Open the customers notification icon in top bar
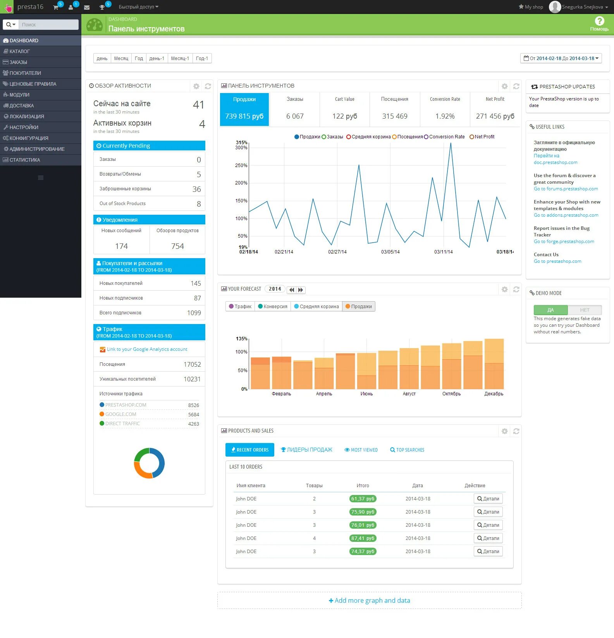 click(71, 7)
